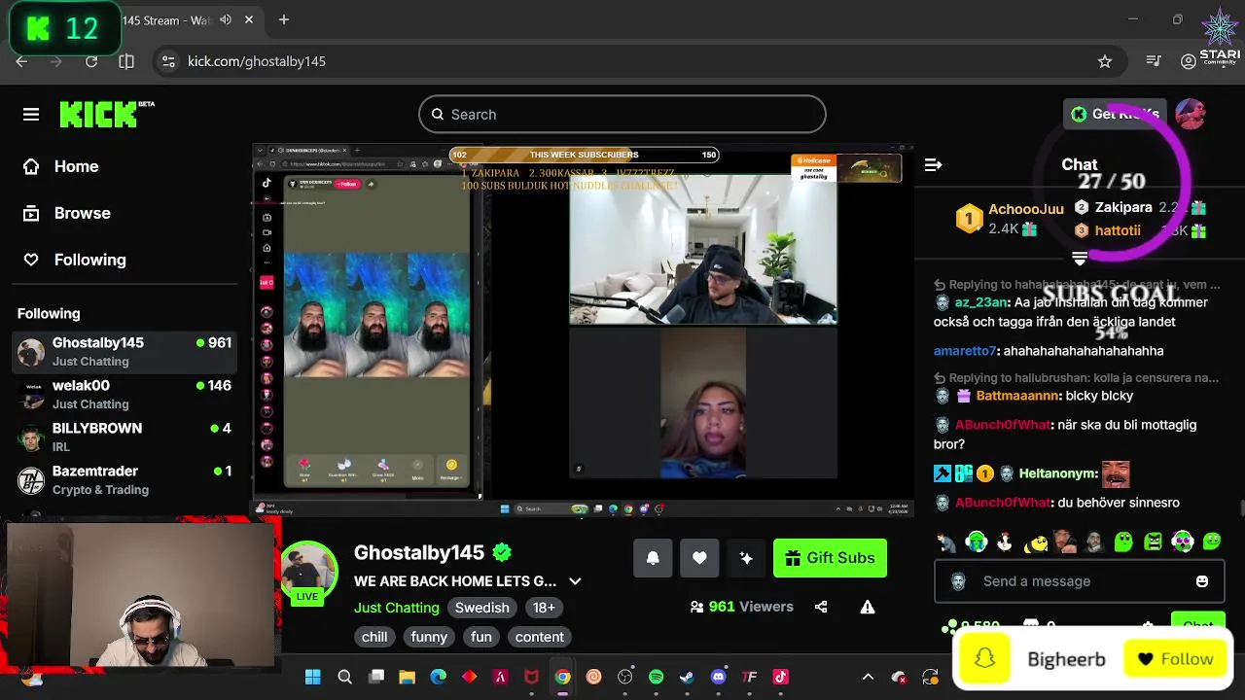Open welak00 channel from Following list

tap(124, 395)
